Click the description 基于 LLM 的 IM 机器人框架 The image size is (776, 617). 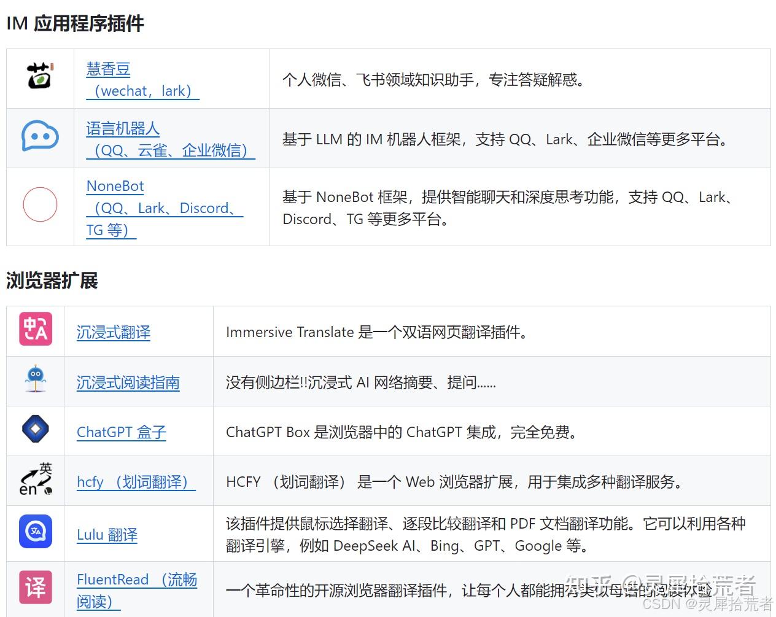506,139
